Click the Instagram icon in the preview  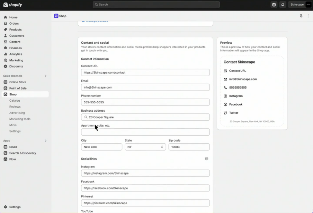click(225, 96)
